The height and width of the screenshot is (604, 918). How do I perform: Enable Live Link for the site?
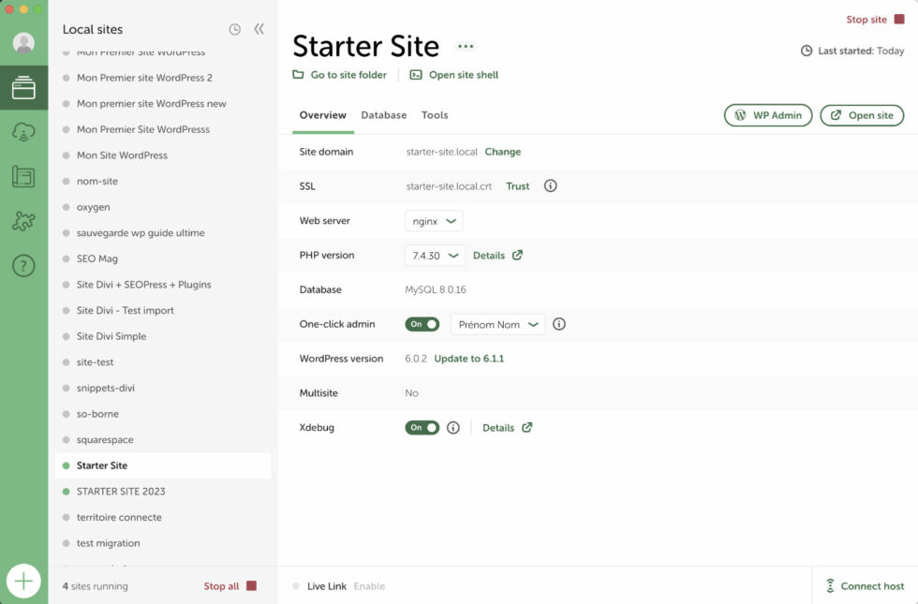click(x=369, y=585)
